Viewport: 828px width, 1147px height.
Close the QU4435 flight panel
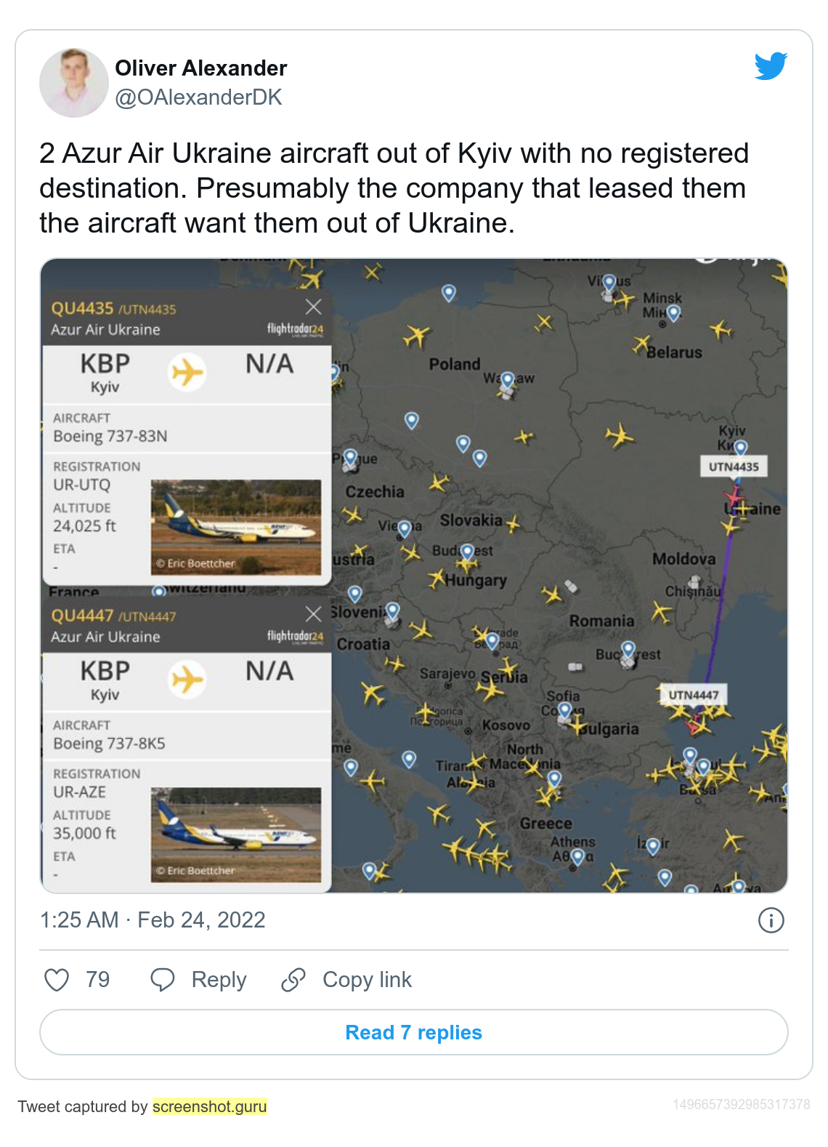(313, 307)
